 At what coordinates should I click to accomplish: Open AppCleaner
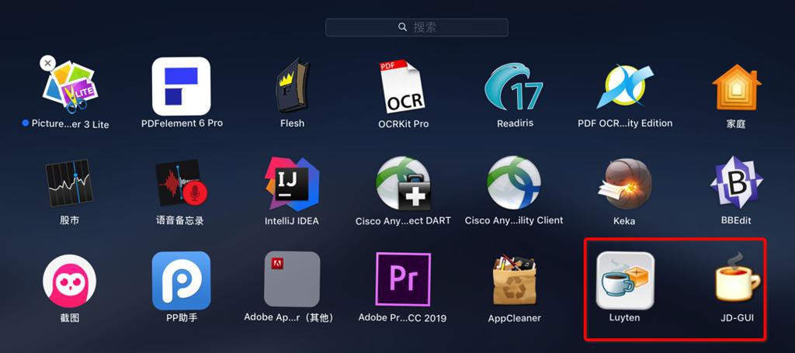[514, 281]
